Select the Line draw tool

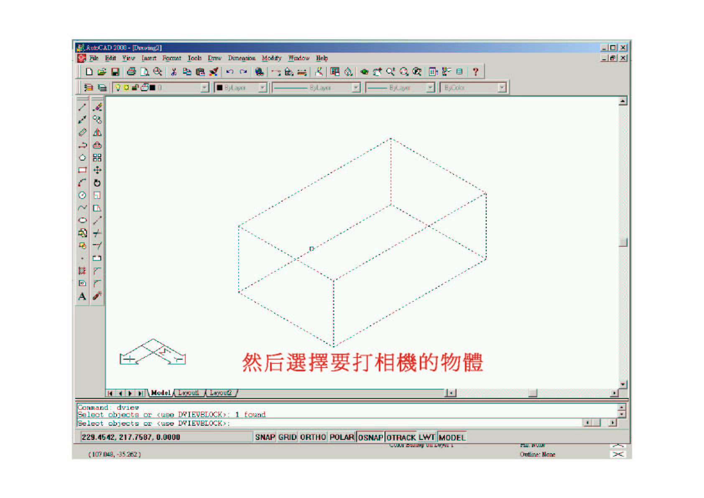click(82, 107)
